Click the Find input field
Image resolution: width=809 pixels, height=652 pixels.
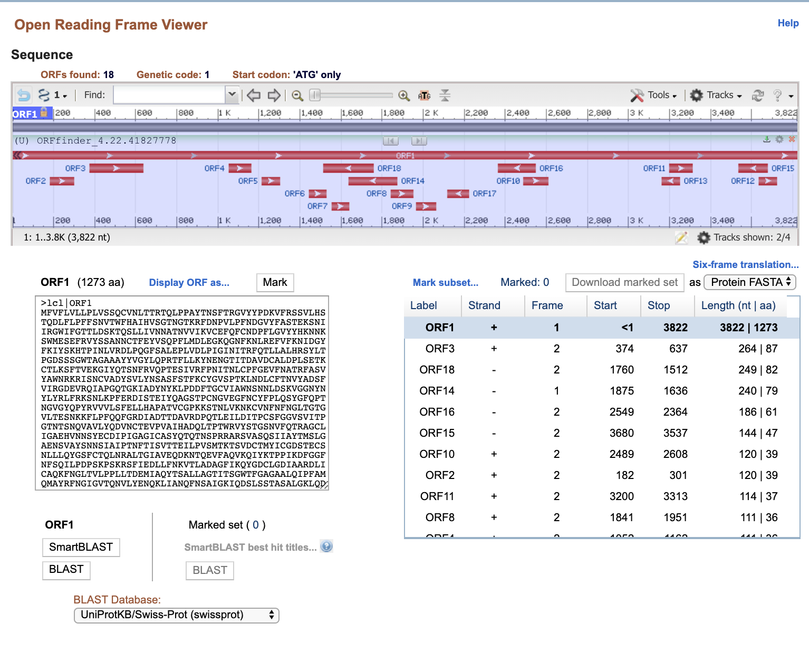(x=170, y=95)
